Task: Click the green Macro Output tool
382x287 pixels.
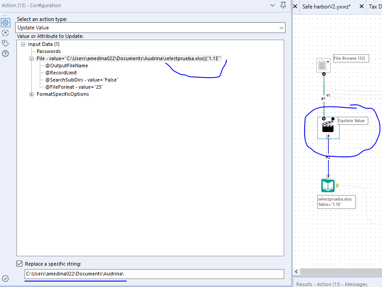Action: 328,185
